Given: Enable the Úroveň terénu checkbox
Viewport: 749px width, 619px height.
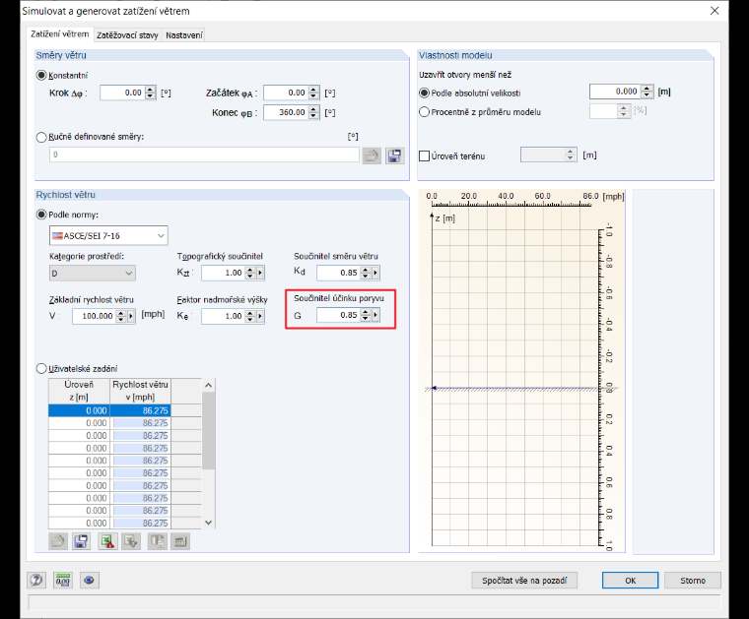Looking at the screenshot, I should [424, 155].
